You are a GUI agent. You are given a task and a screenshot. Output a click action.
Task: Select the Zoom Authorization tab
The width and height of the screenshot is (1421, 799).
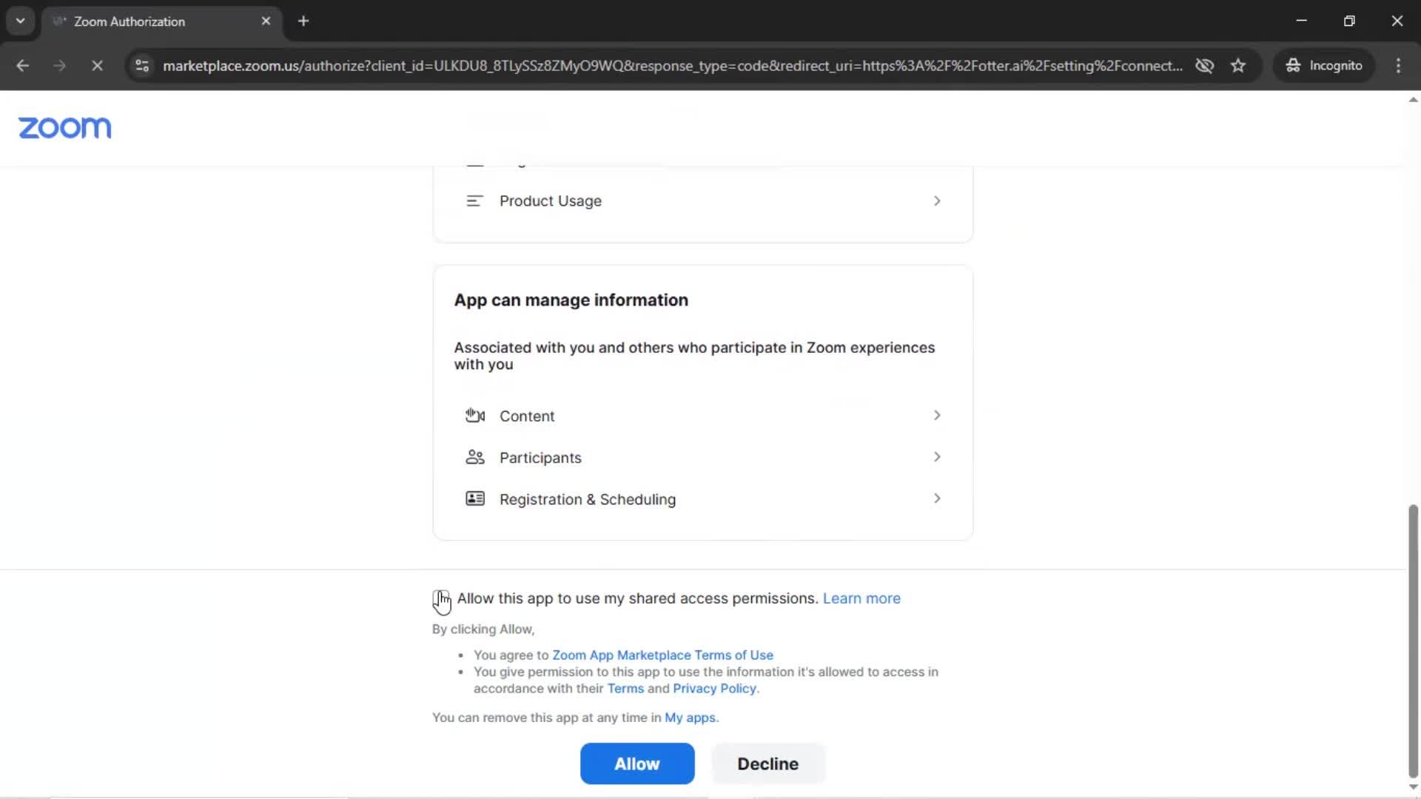161,21
